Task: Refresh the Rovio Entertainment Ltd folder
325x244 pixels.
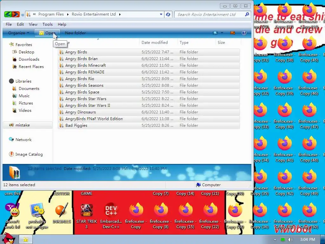Action: pos(168,15)
